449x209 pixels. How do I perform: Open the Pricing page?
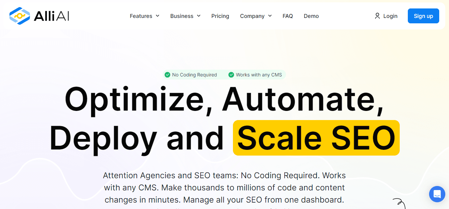coord(220,16)
